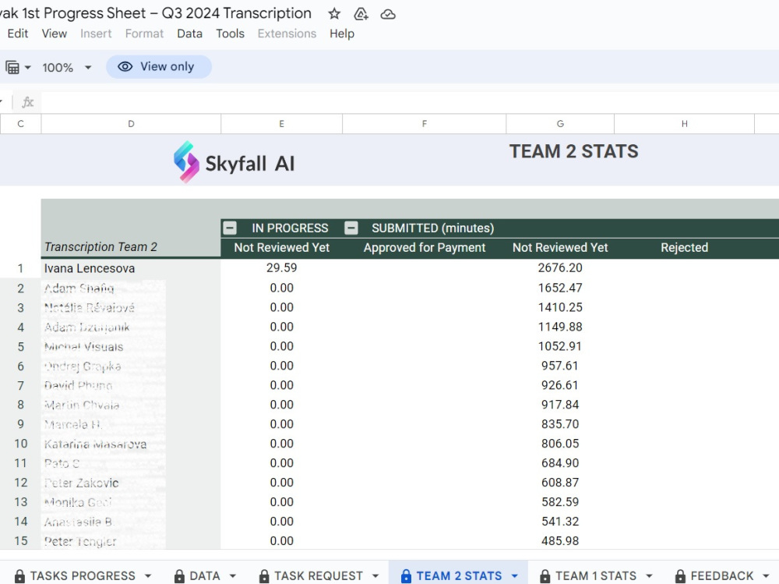Open DATA tab dropdown arrow
Screen dimensions: 779x584
(x=232, y=576)
